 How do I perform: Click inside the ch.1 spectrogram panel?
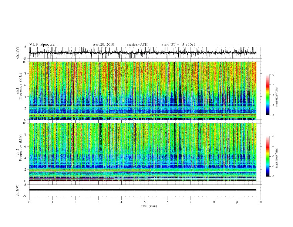coord(142,91)
